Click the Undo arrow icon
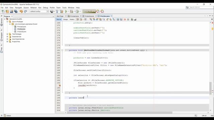Viewport: 214px width, 120px height. pos(21,11)
